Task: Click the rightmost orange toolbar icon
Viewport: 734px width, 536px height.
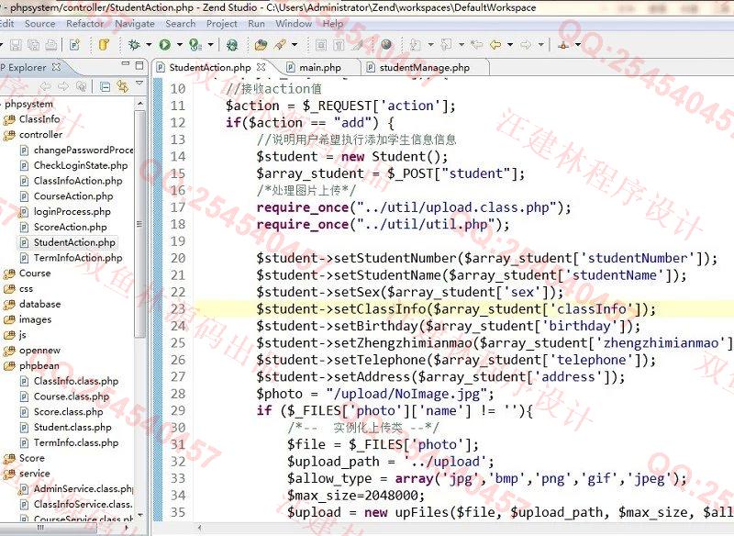Action: pyautogui.click(x=563, y=45)
